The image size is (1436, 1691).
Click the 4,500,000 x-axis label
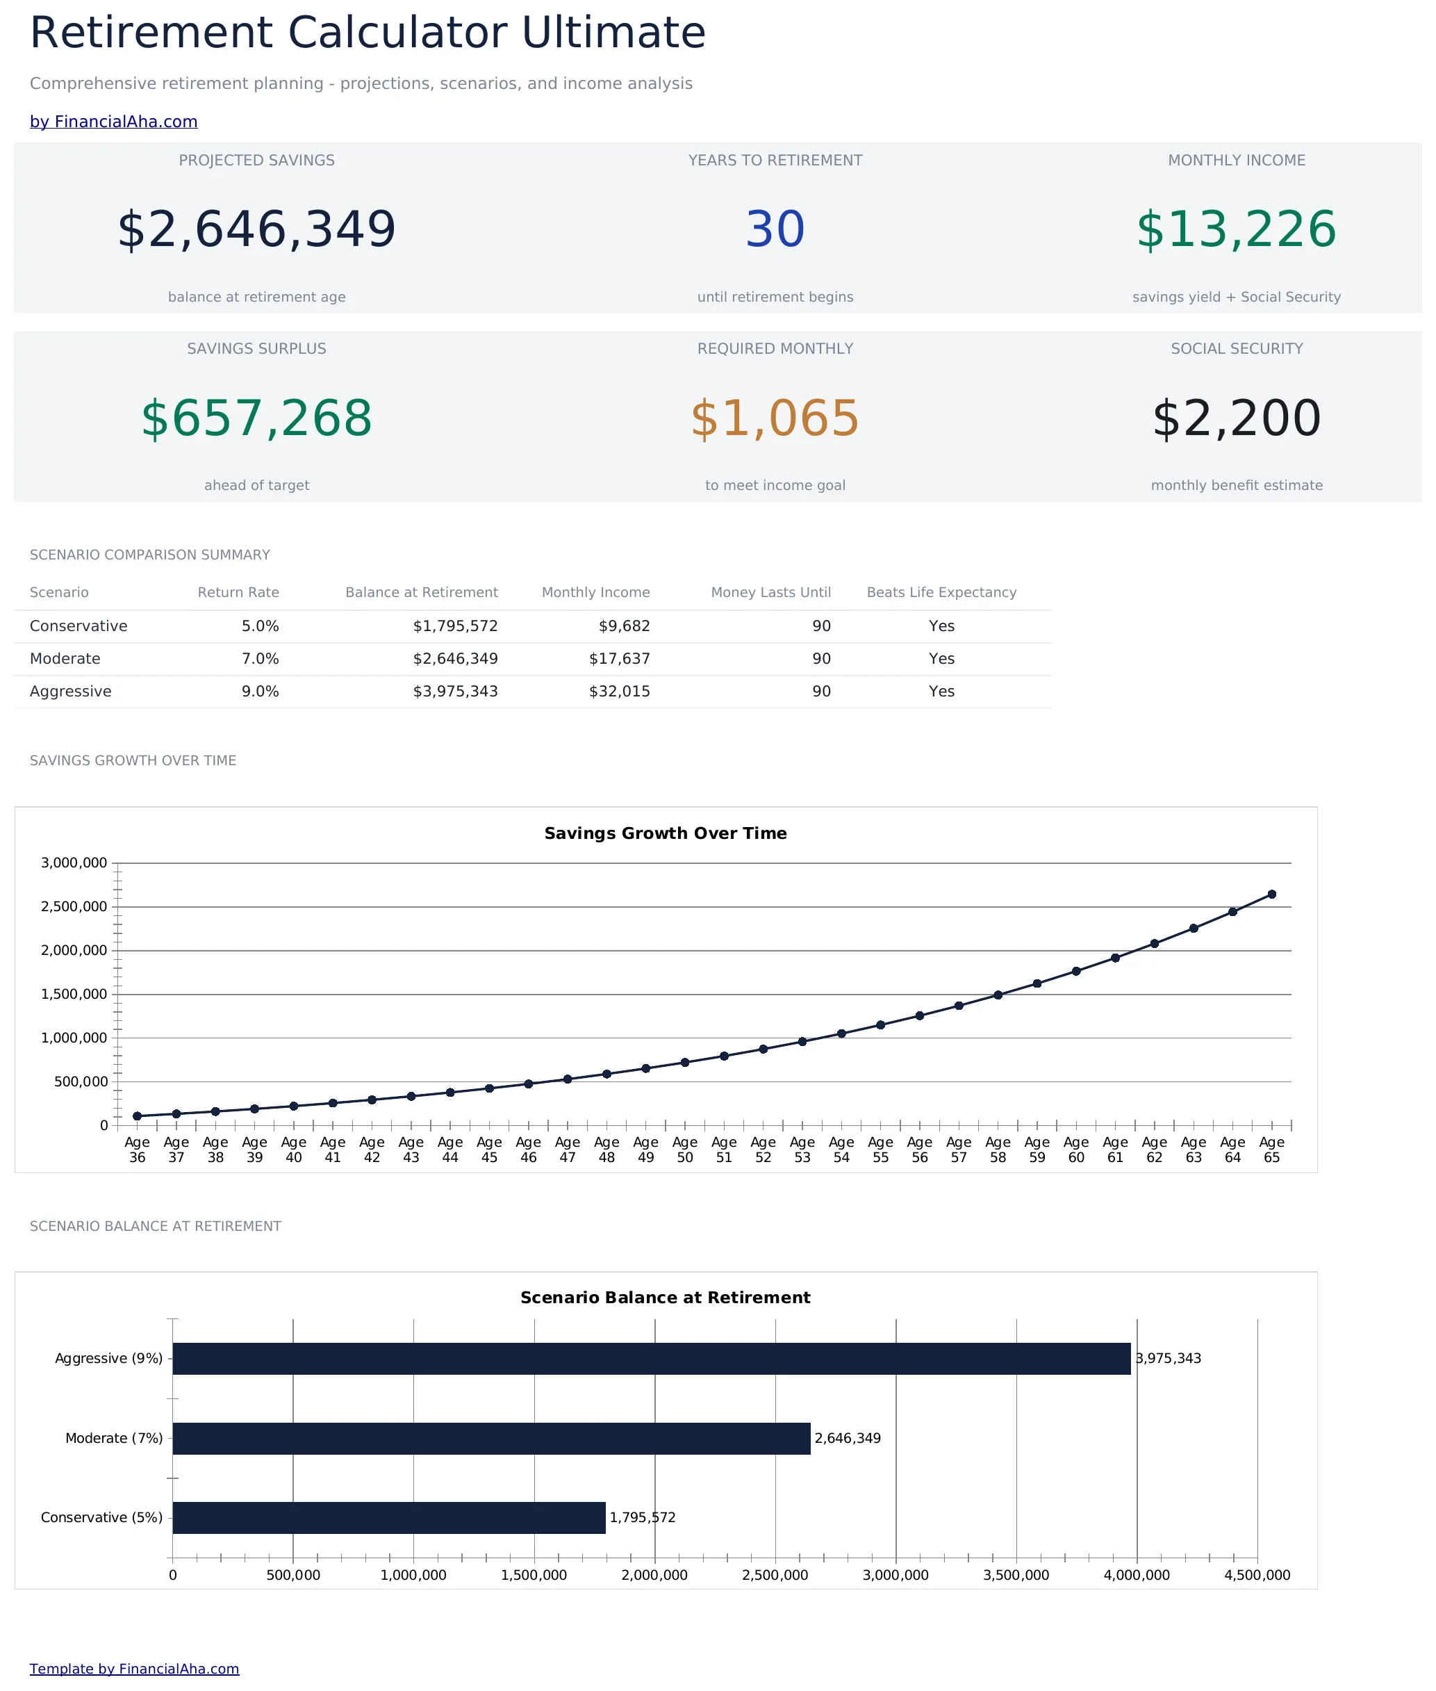point(1257,1574)
